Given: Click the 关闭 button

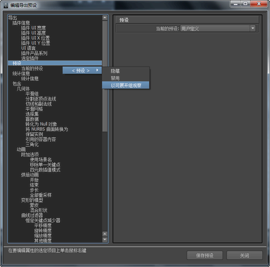Looking at the screenshot, I should tap(245, 256).
